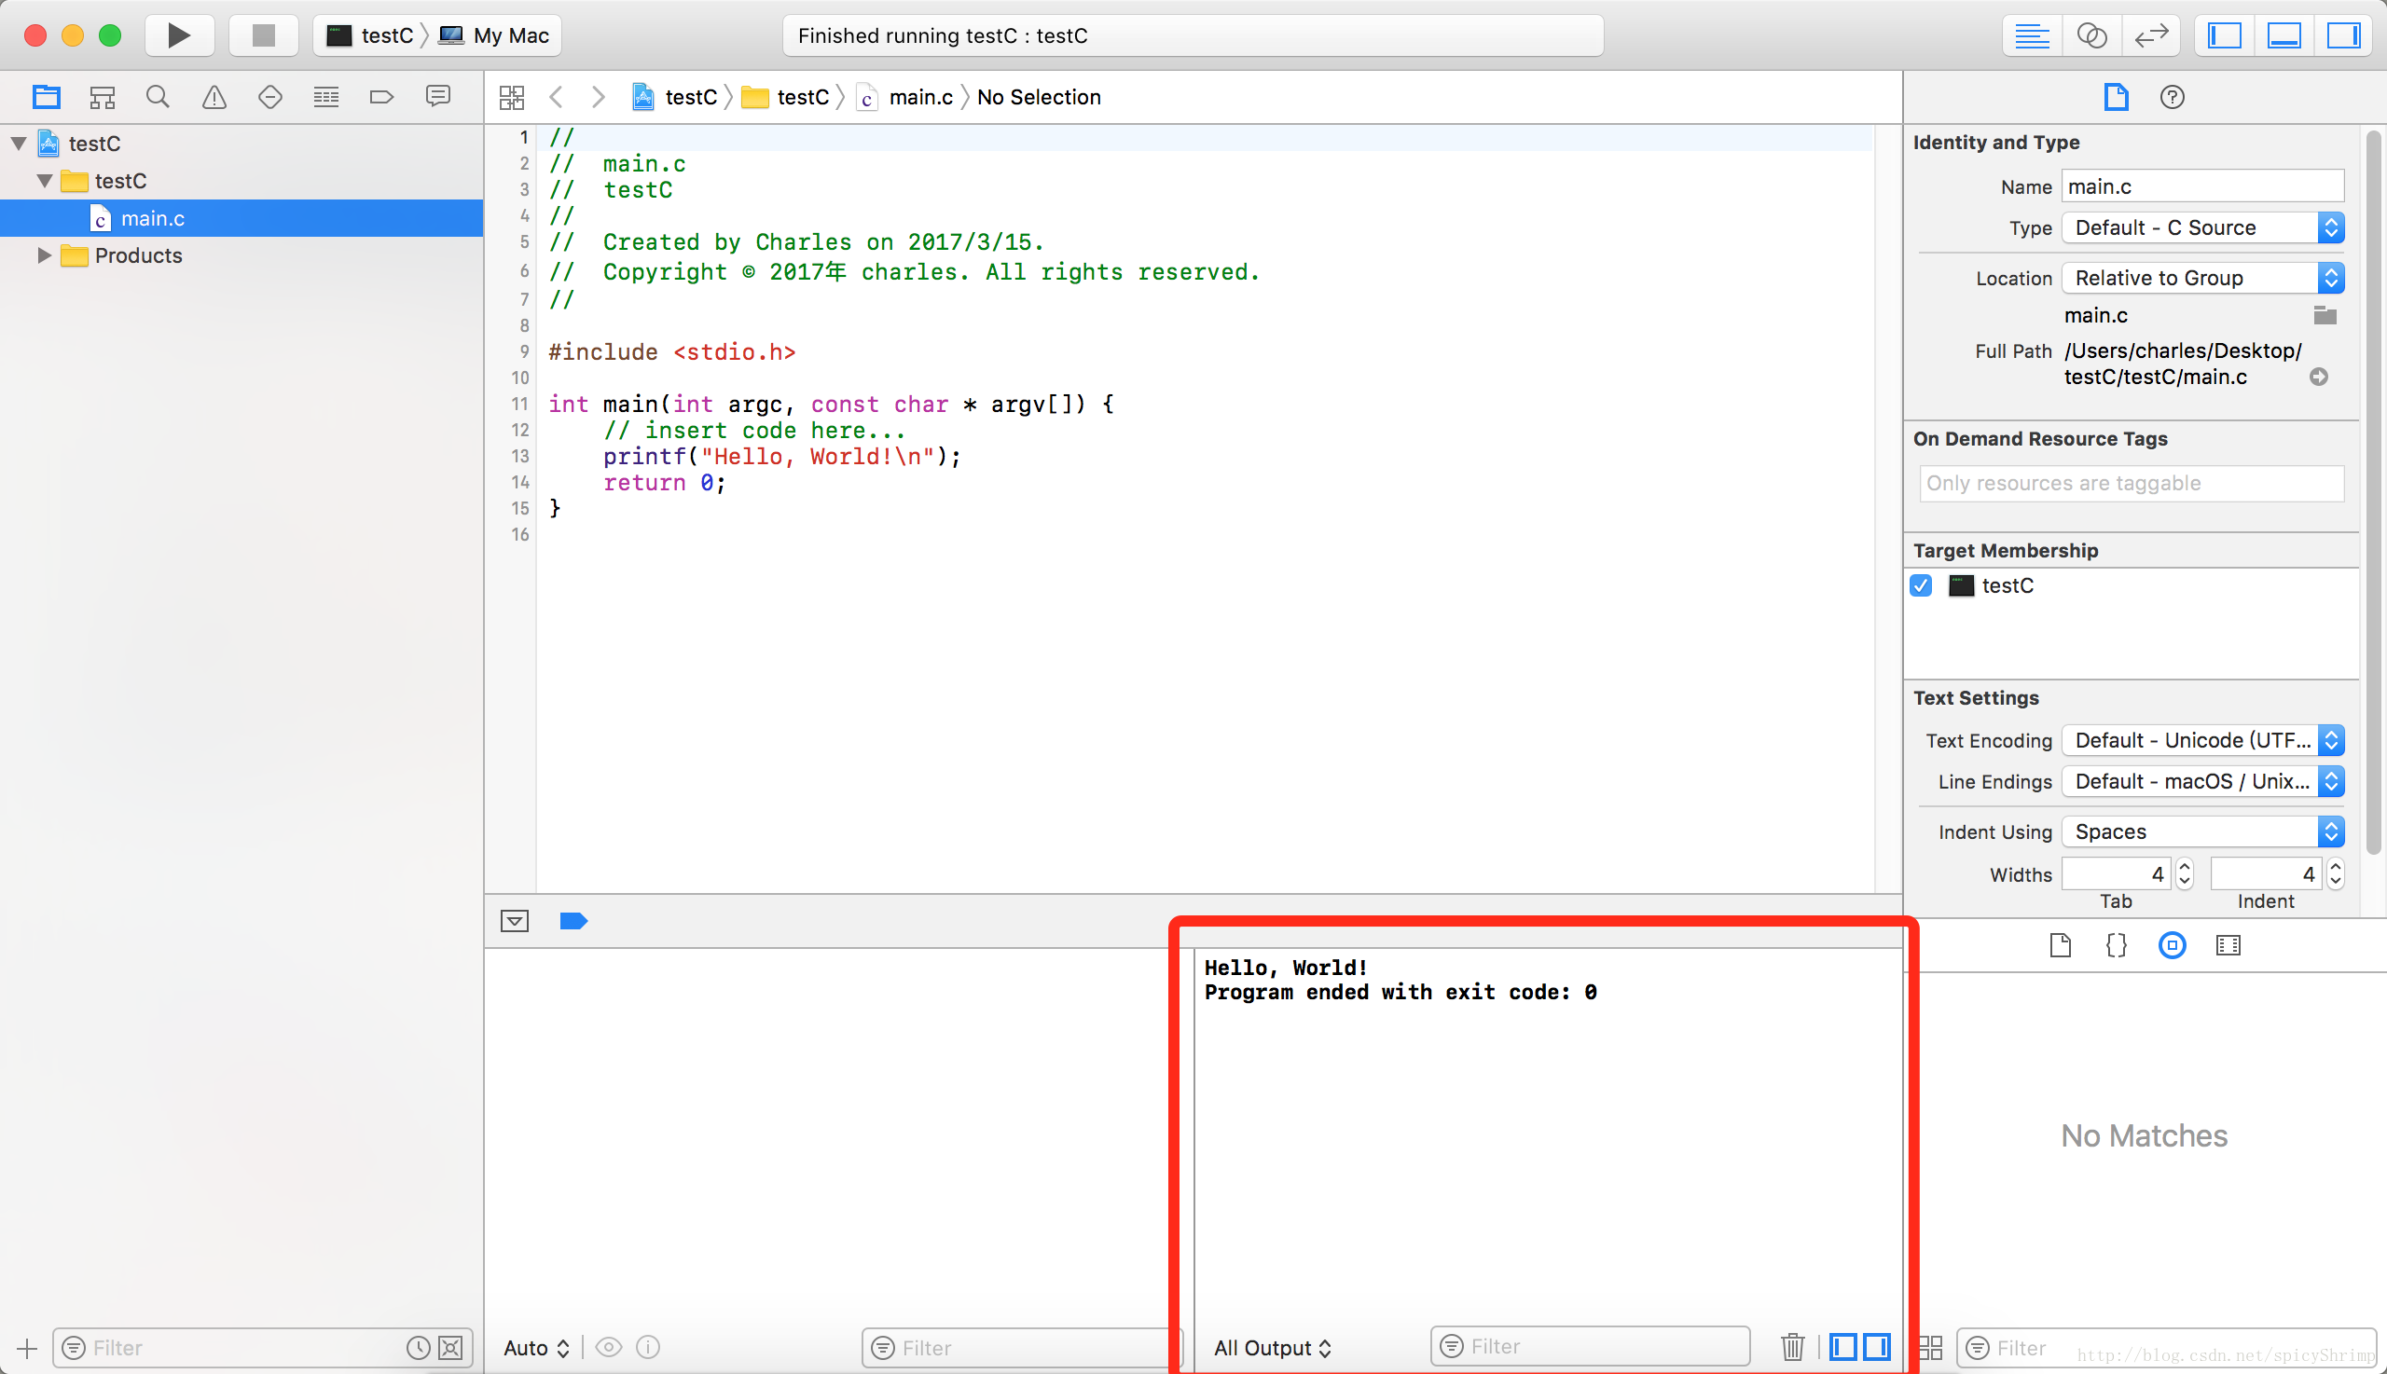Toggle the debug area visibility button
The image size is (2387, 1374).
(2284, 35)
